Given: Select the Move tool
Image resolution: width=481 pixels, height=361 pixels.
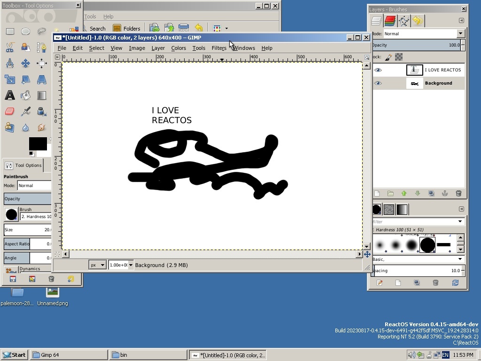Looking at the screenshot, I should (x=25, y=63).
